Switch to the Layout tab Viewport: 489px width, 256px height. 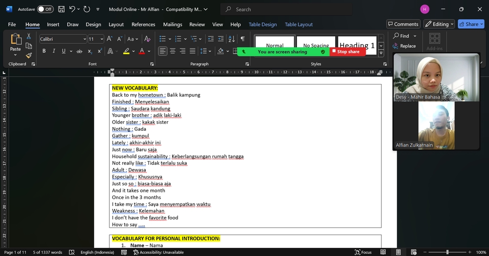coord(116,24)
